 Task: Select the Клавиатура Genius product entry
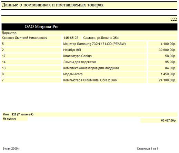coord(77,56)
